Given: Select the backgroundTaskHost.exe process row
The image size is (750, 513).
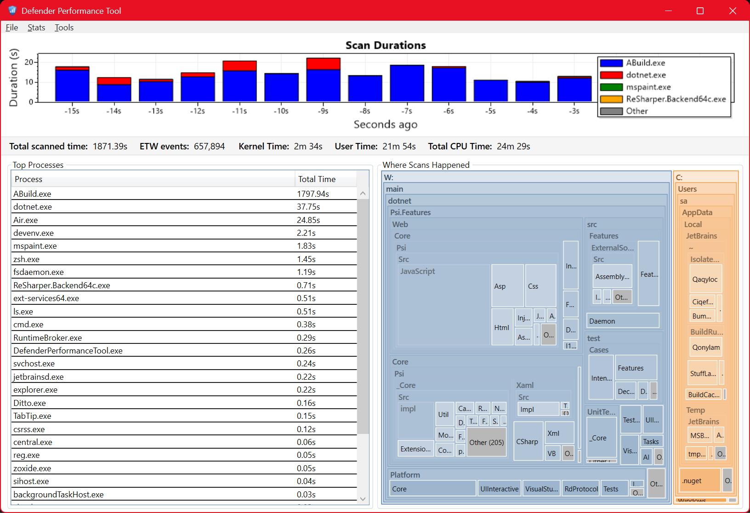Looking at the screenshot, I should coord(184,495).
